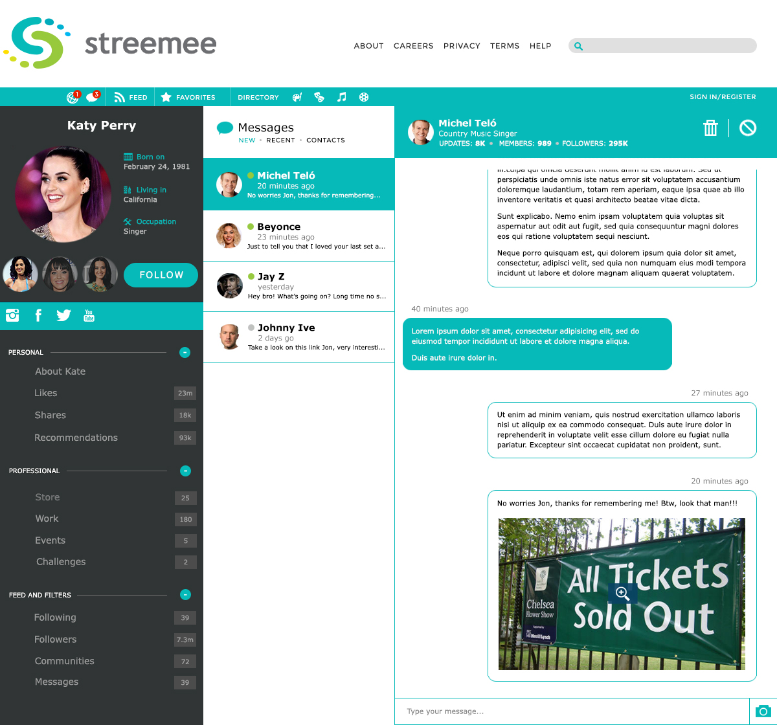
Task: Open the Feed link
Action: pyautogui.click(x=138, y=97)
